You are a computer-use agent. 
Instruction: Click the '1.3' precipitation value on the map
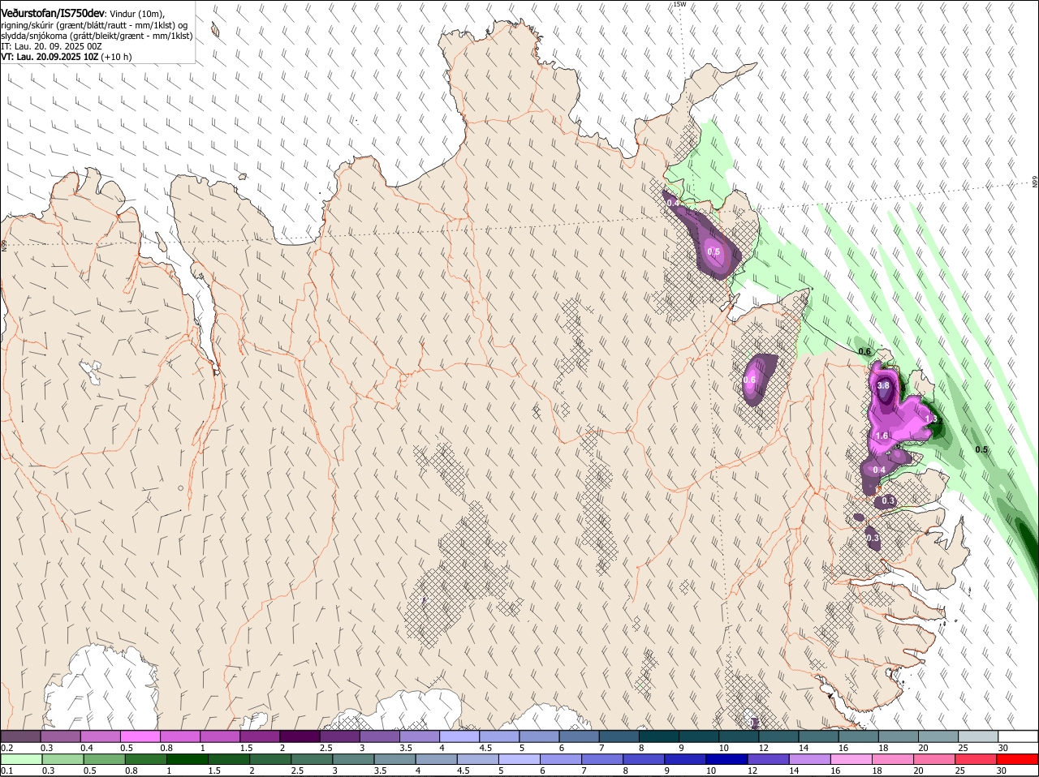pos(931,419)
